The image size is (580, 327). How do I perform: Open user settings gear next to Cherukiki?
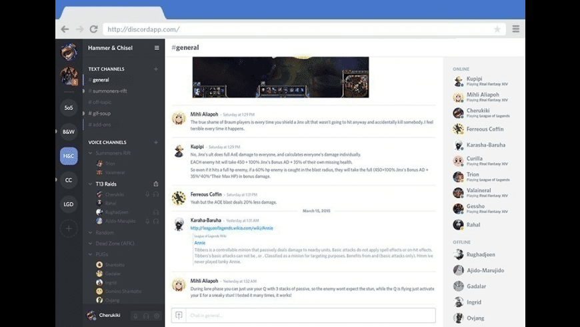[157, 316]
